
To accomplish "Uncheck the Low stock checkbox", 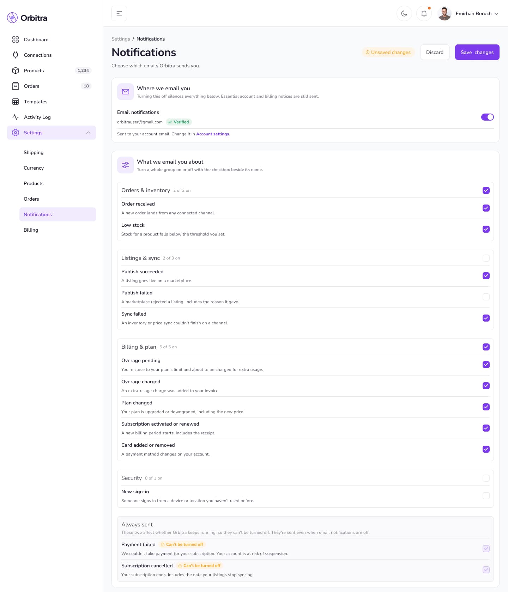I will (486, 229).
